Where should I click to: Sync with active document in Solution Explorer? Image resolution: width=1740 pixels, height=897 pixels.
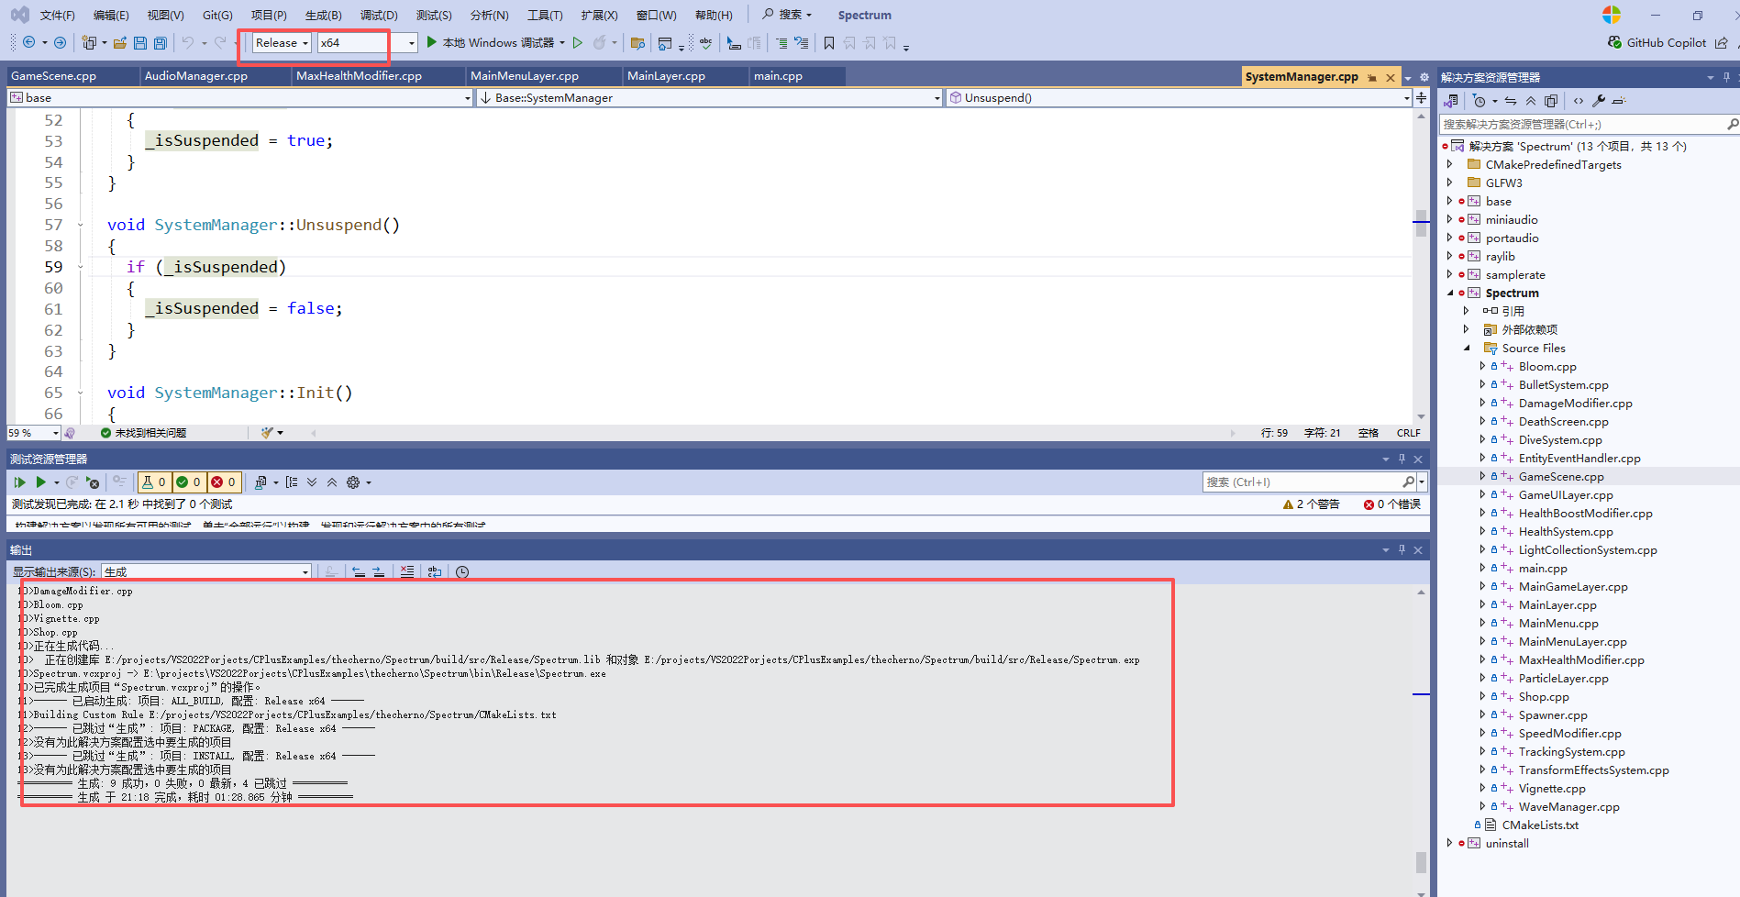[1511, 101]
